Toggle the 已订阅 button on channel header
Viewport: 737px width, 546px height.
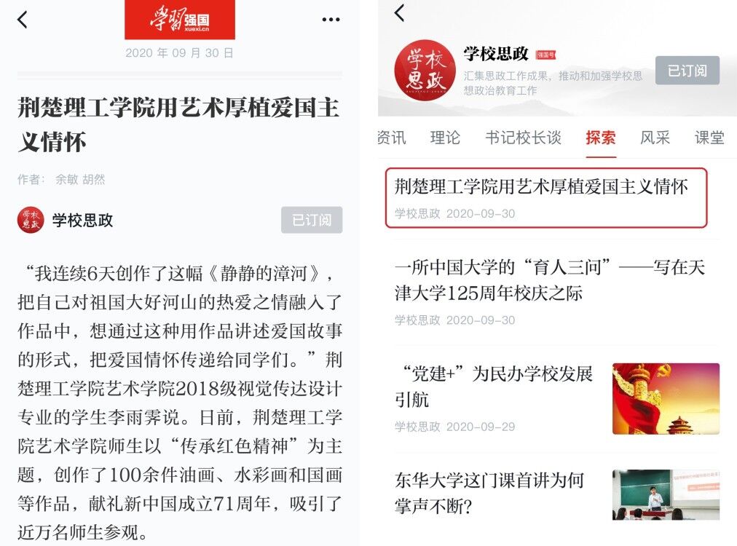click(687, 71)
